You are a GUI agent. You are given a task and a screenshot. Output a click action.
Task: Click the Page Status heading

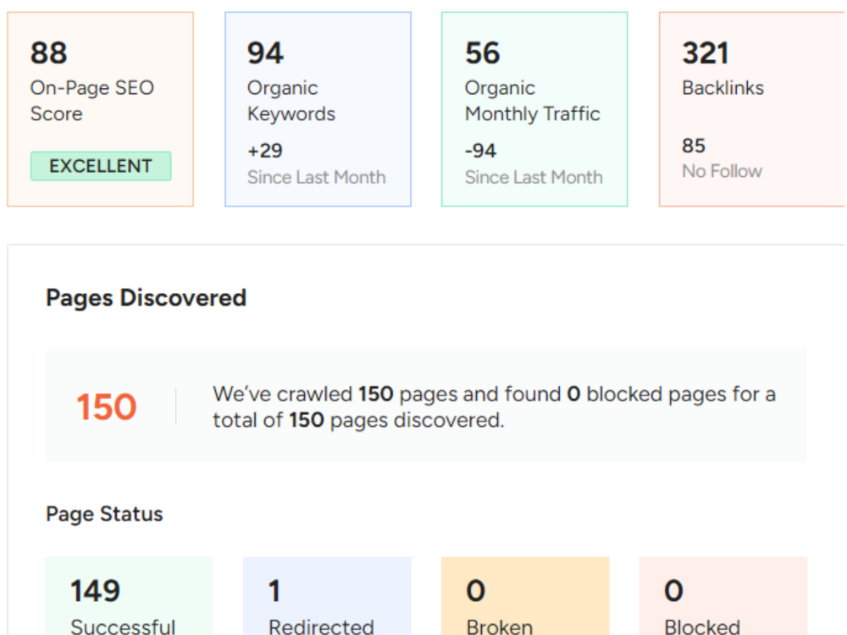pos(104,514)
